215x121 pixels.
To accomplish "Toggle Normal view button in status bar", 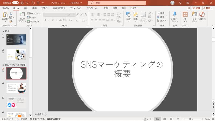I will pyautogui.click(x=158, y=119).
